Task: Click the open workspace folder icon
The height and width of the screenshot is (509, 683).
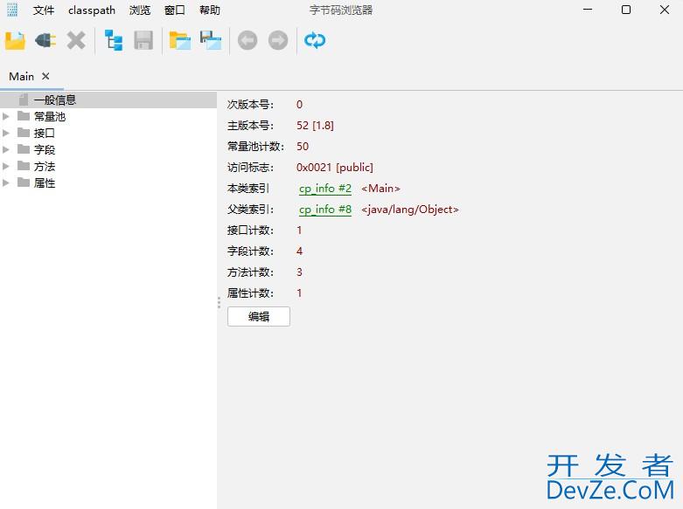Action: pyautogui.click(x=180, y=40)
